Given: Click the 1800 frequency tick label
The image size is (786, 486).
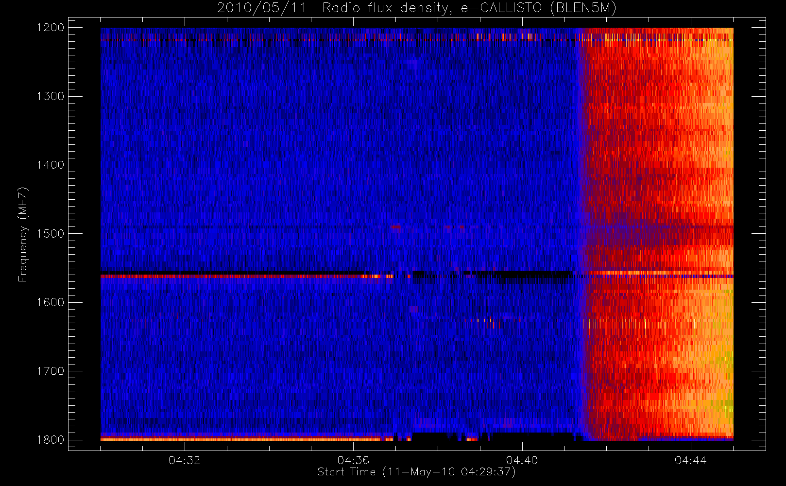Looking at the screenshot, I should tap(51, 440).
